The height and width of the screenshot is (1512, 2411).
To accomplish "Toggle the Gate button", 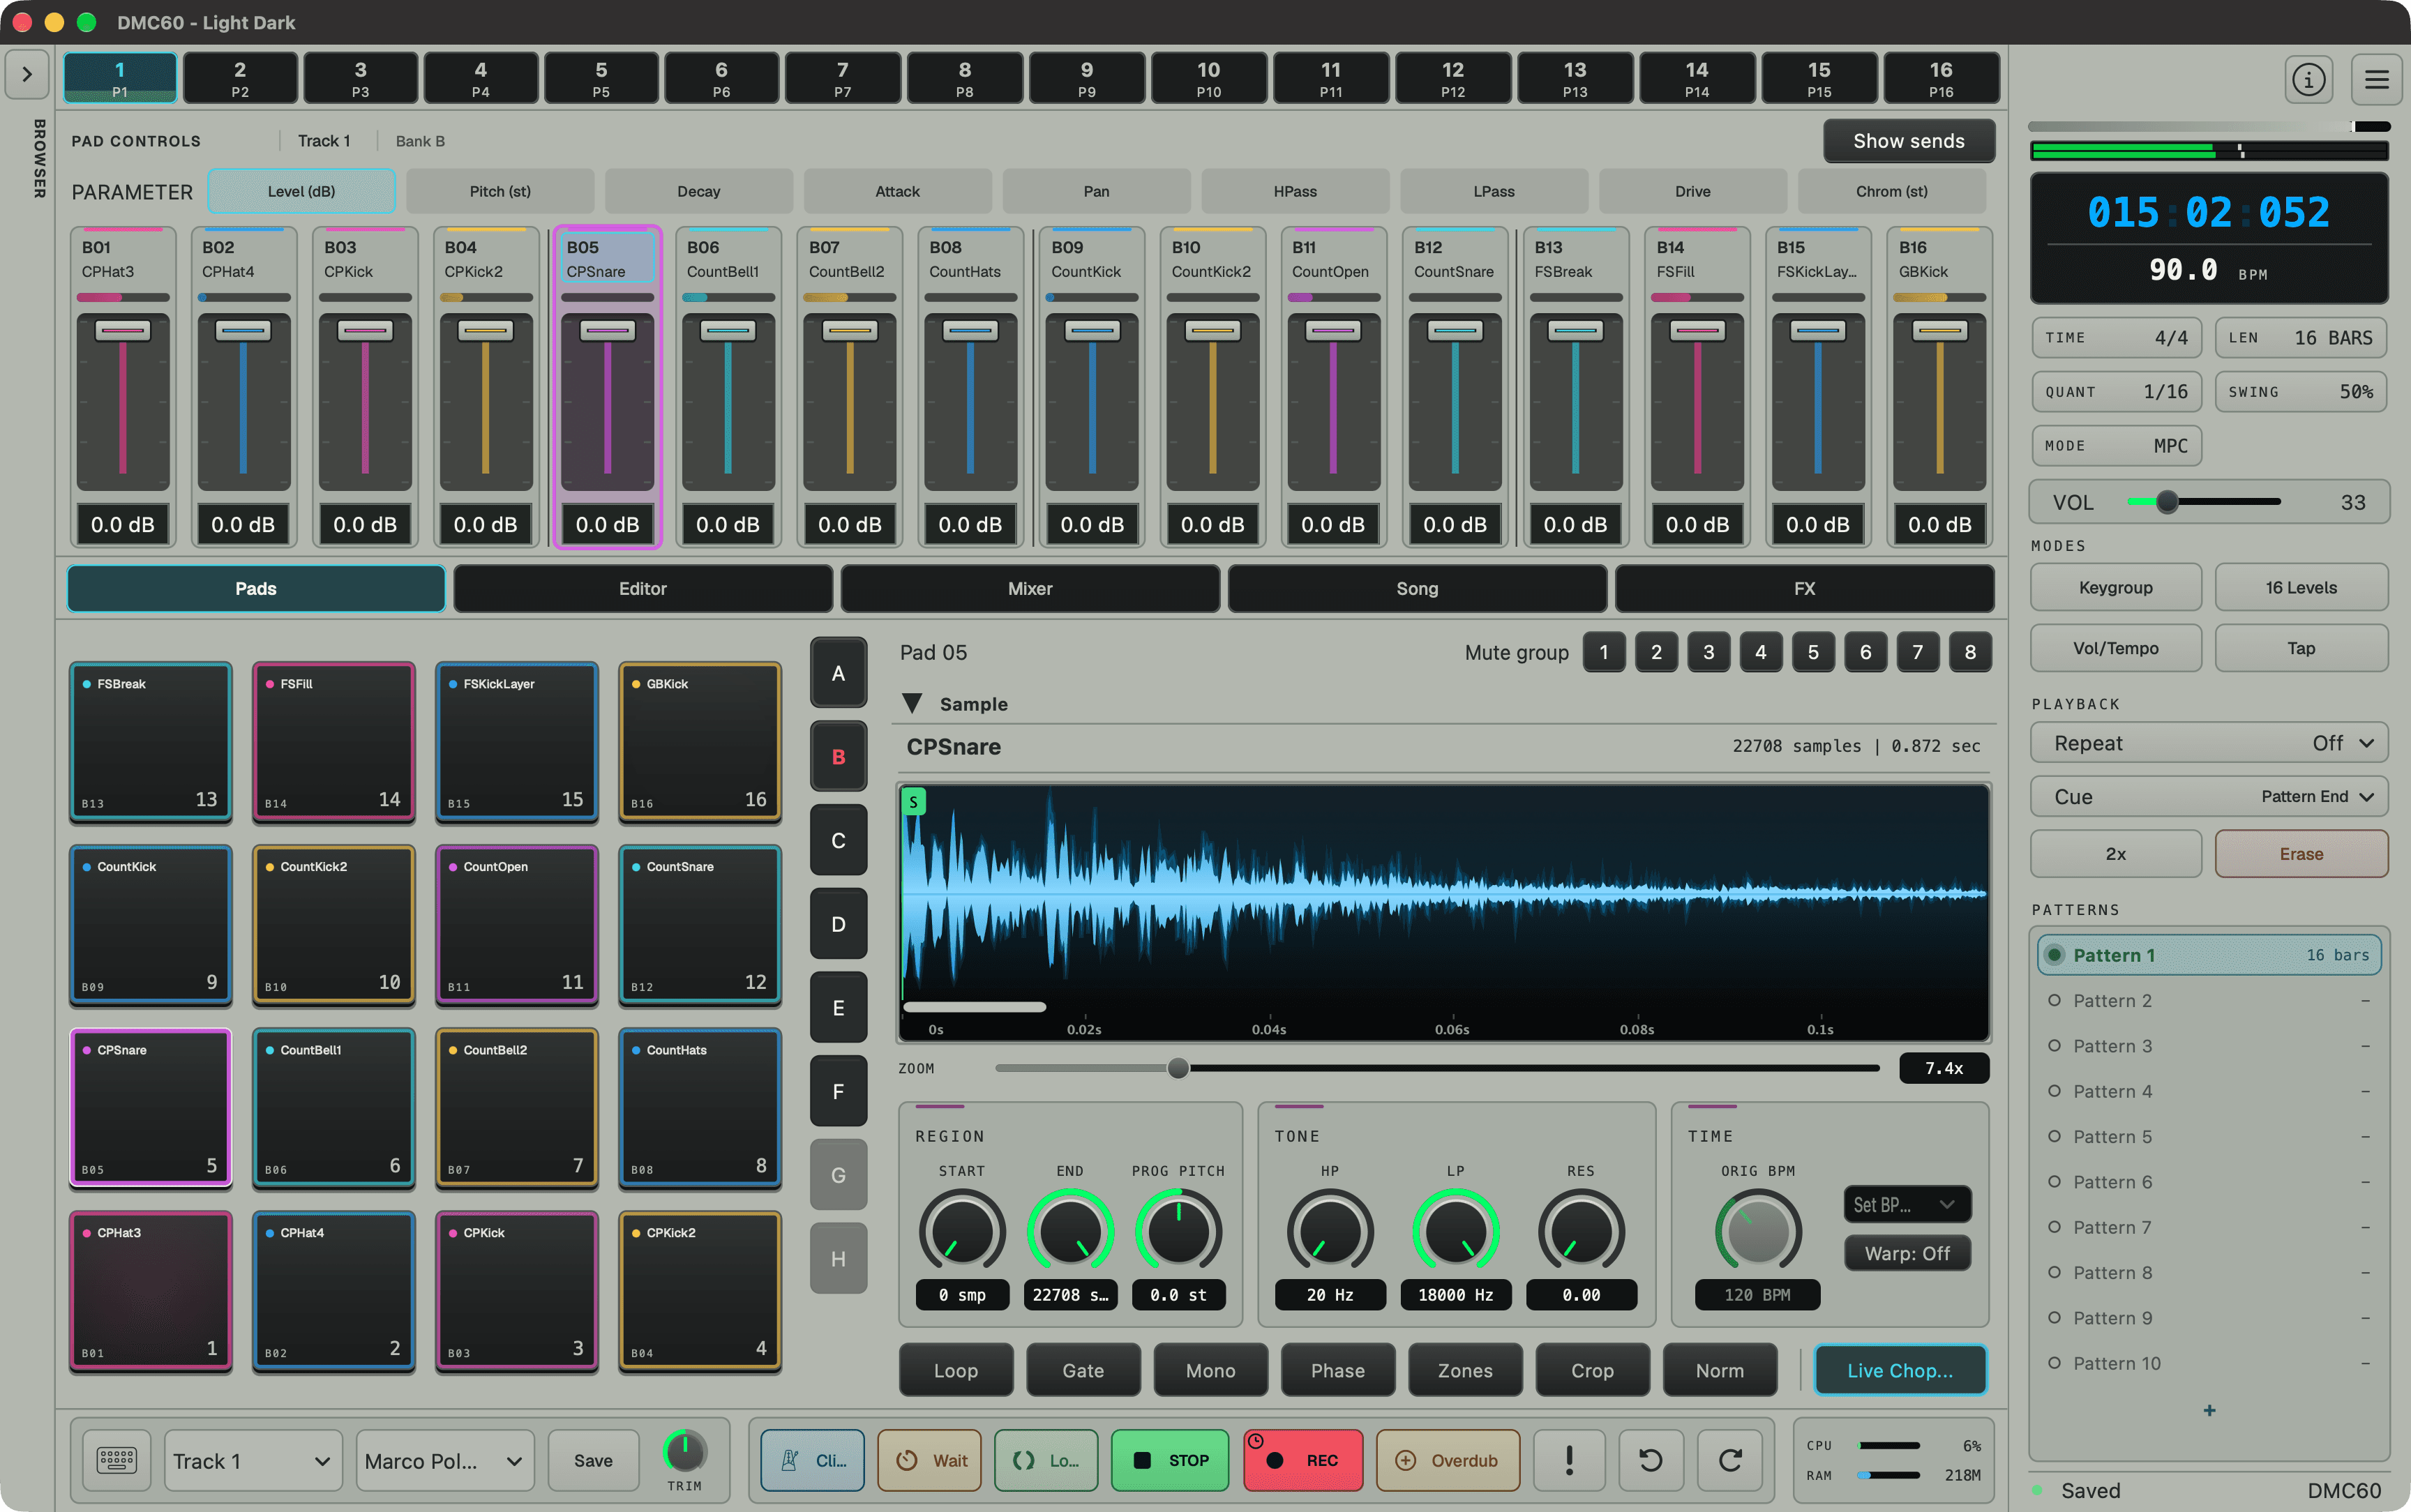I will tap(1083, 1370).
